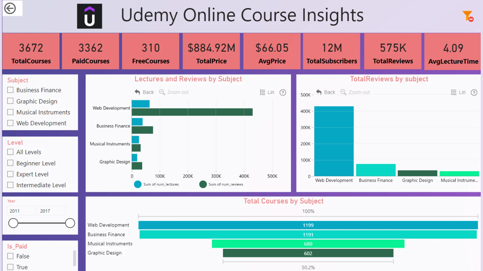Click the Total Courses by Subject title

283,201
